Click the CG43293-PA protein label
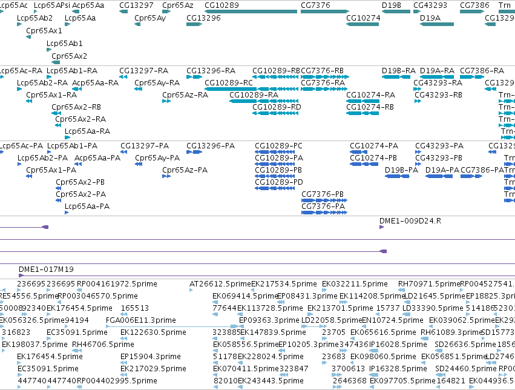Viewport: 515px width, 390px height. coord(439,146)
